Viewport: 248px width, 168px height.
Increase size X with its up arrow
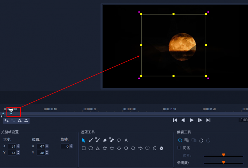tap(18, 145)
